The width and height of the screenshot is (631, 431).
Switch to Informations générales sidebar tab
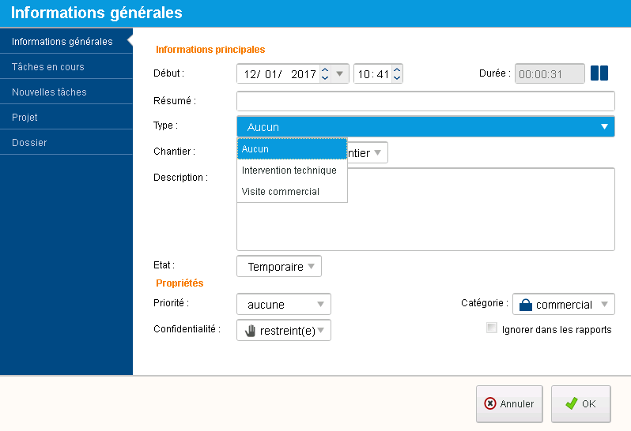click(66, 41)
